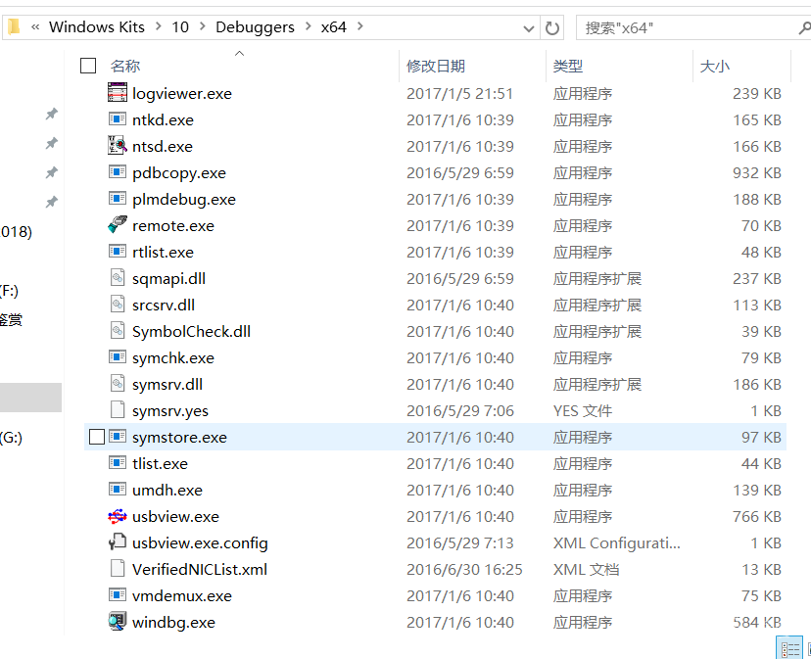Sort by the 名称 column header
The width and height of the screenshot is (811, 659).
point(125,66)
